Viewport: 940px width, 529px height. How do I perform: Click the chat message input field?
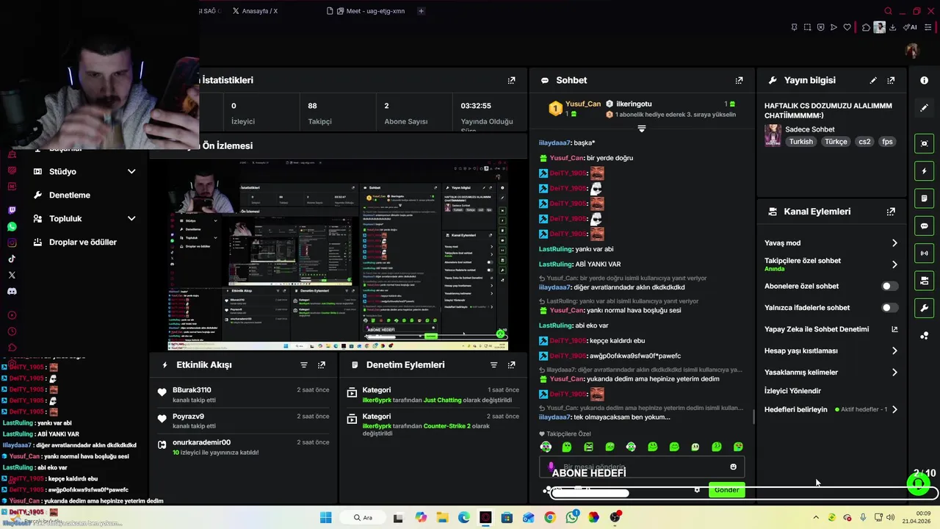[641, 467]
